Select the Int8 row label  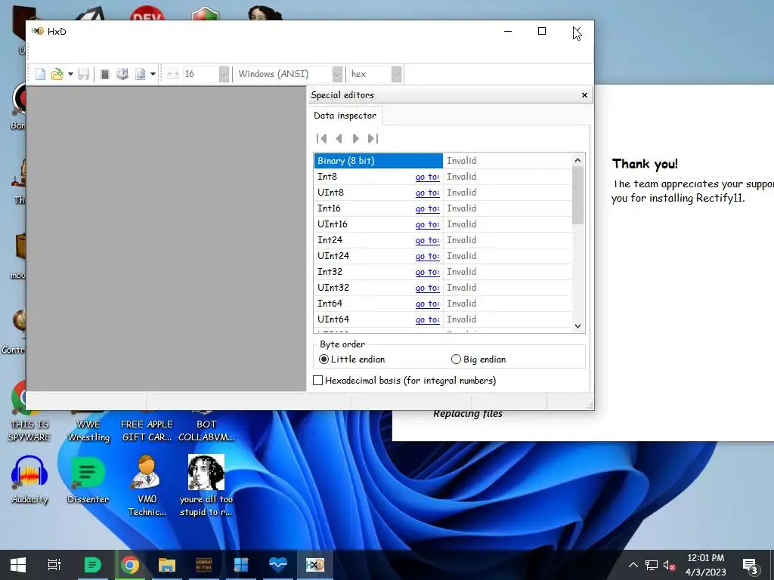(327, 177)
